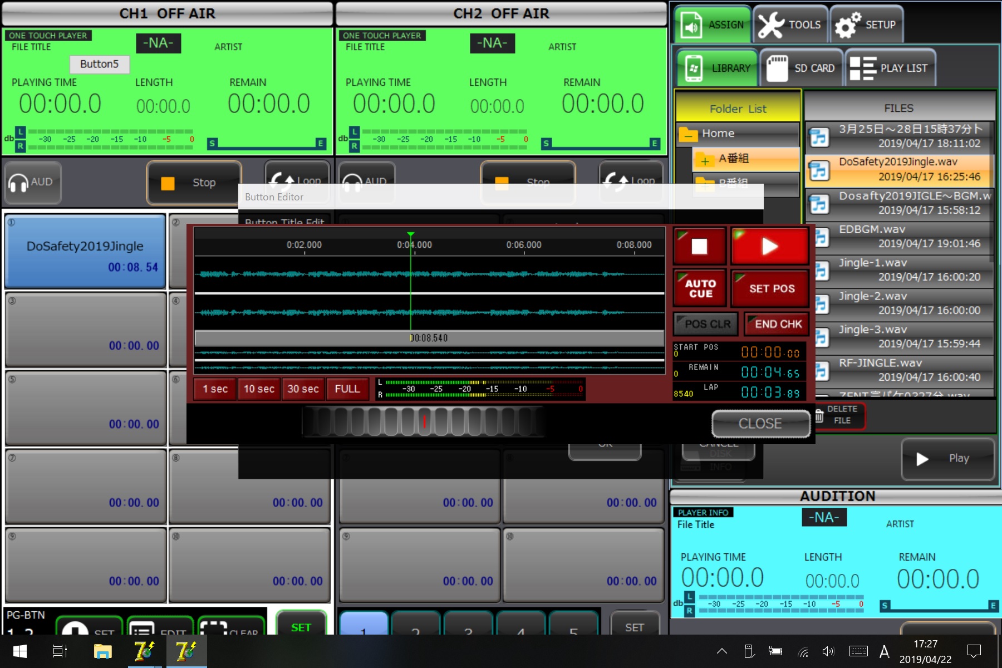Collapse the Home folder in Folder List

tap(689, 134)
